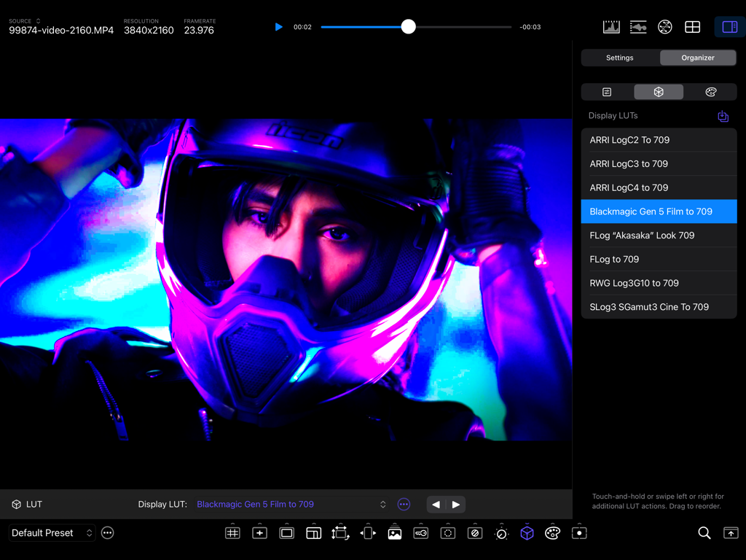Open the search tool
Image resolution: width=746 pixels, height=560 pixels.
click(704, 533)
